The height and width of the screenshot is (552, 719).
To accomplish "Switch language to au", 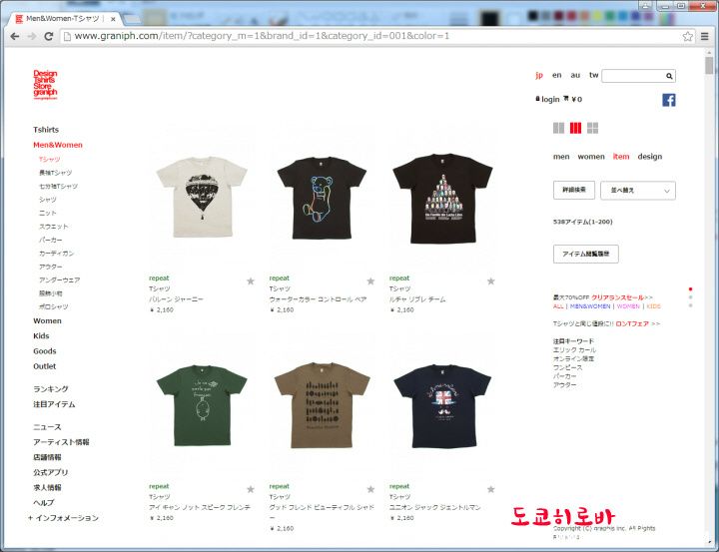I will pos(575,75).
